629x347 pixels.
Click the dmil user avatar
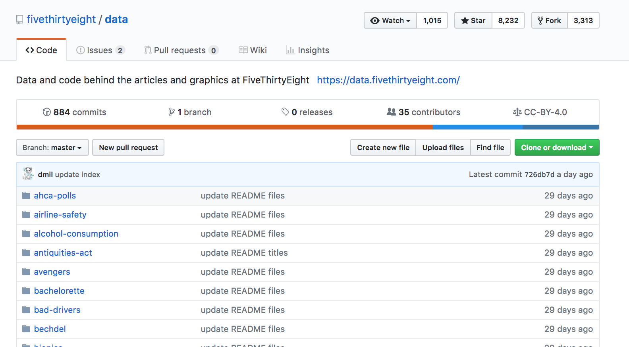click(28, 174)
